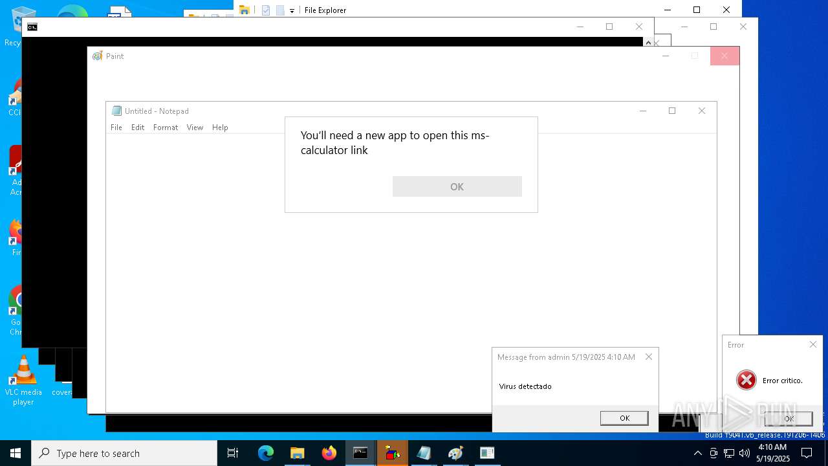This screenshot has height=466, width=828.
Task: Click OK in the Virus detectado message
Action: click(624, 418)
